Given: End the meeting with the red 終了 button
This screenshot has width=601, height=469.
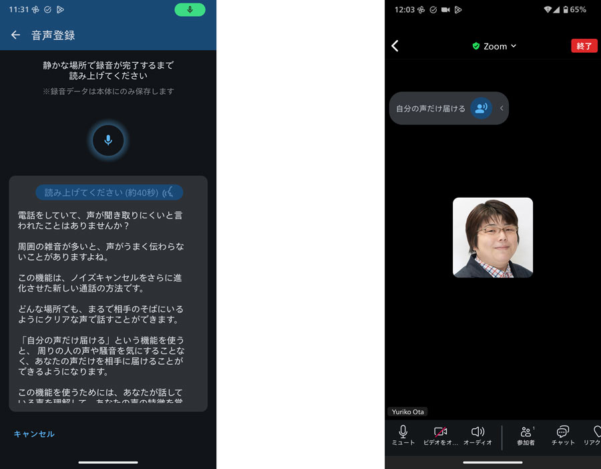Looking at the screenshot, I should [x=584, y=46].
